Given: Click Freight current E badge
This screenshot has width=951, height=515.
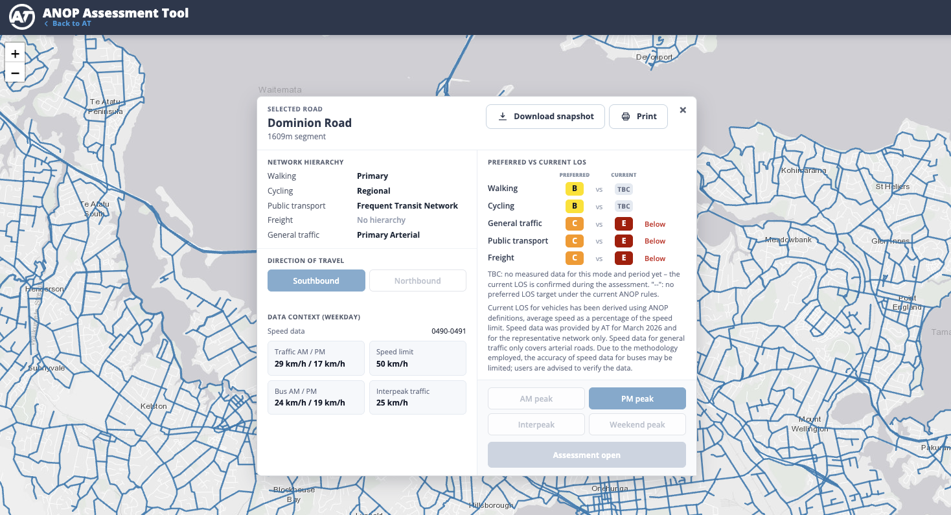Looking at the screenshot, I should [623, 258].
